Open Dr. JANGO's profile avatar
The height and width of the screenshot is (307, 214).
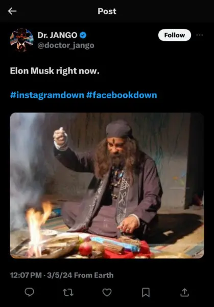21,40
